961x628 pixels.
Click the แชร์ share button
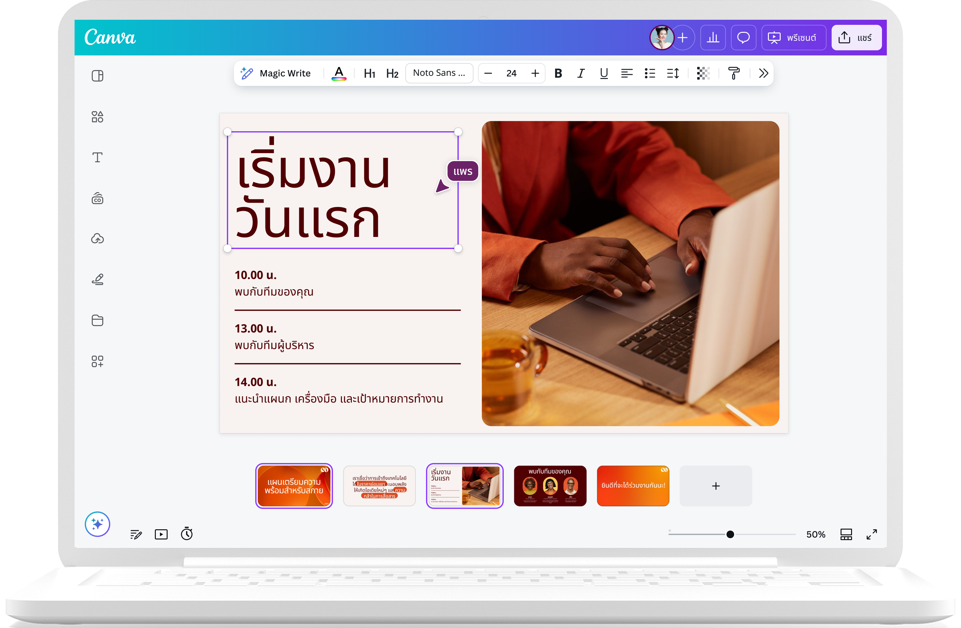tap(856, 37)
